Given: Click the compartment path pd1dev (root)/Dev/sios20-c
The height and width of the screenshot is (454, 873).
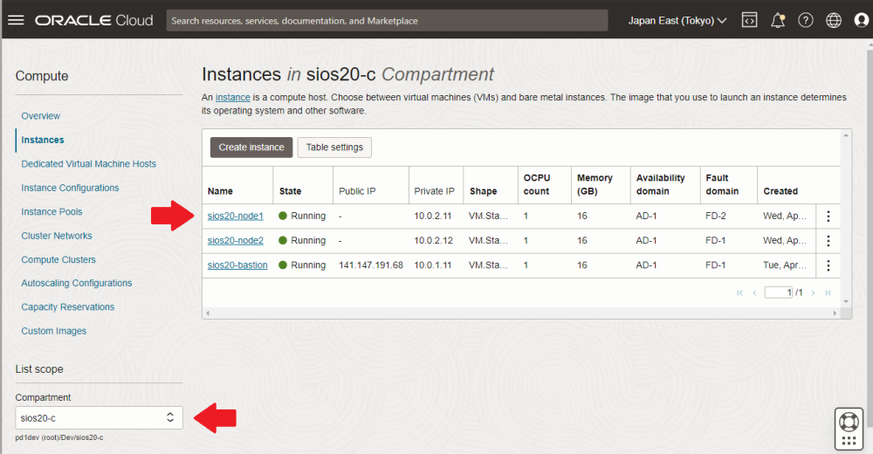Looking at the screenshot, I should (x=59, y=437).
